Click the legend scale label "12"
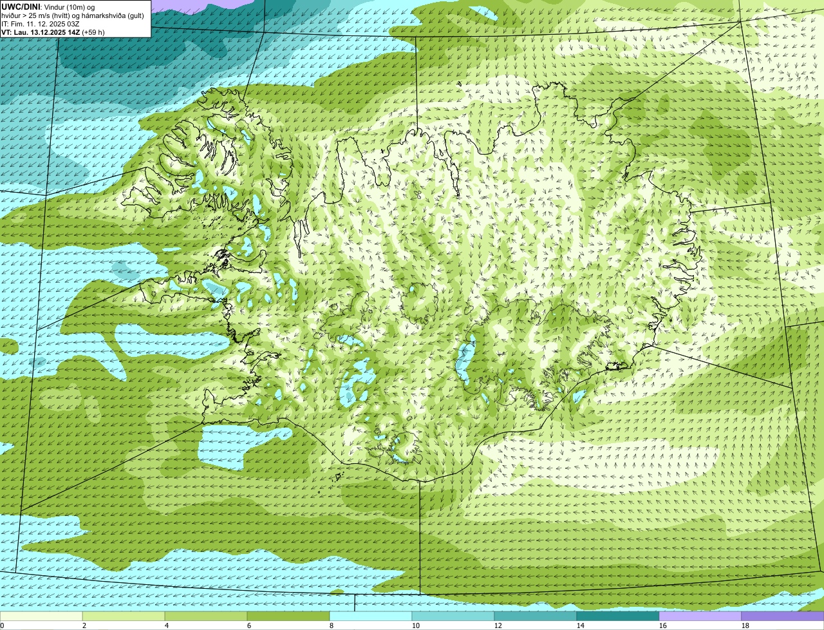This screenshot has height=630, width=824. coord(498,625)
